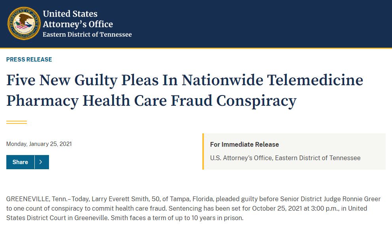Click the PRESS RELEASE category label

coord(29,60)
